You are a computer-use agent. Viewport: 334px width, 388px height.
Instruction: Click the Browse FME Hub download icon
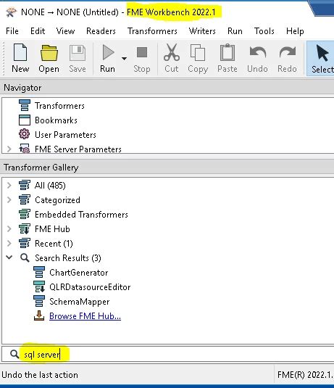click(x=39, y=315)
